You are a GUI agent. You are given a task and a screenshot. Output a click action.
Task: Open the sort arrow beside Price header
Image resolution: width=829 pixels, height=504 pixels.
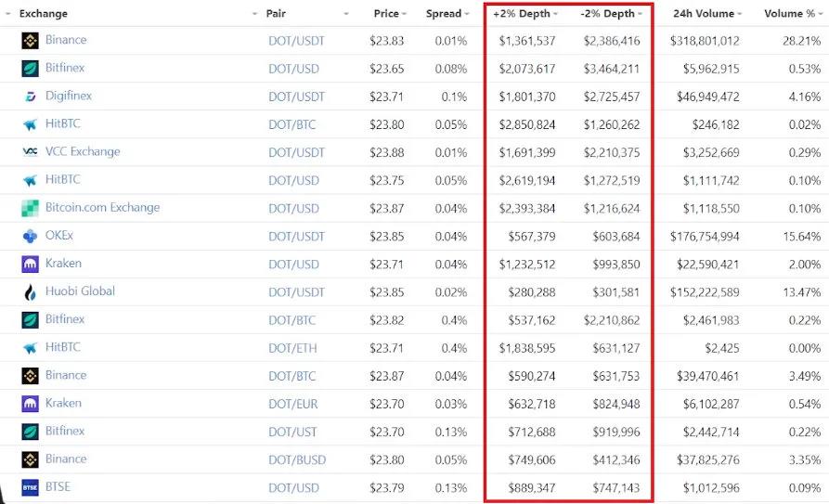[406, 14]
